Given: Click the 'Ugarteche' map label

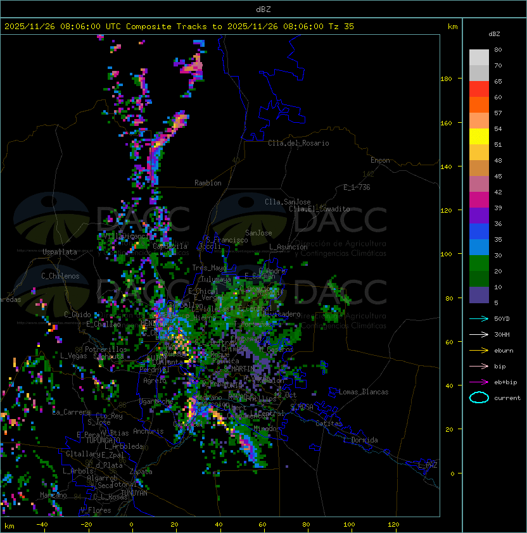Looking at the screenshot, I should pos(156,401).
